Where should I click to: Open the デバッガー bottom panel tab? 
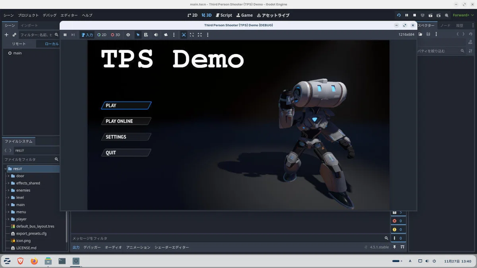click(92, 247)
